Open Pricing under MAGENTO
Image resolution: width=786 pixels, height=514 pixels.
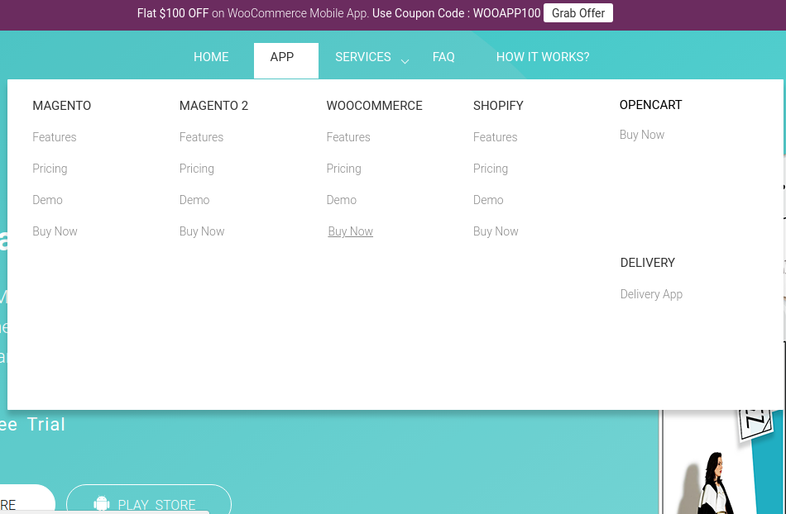pyautogui.click(x=50, y=169)
